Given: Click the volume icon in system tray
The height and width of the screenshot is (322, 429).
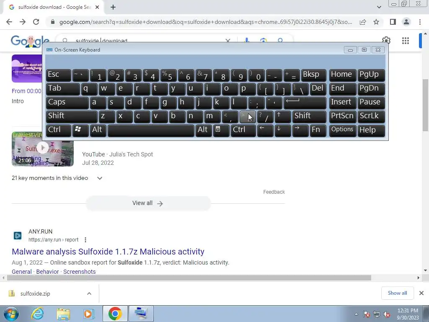Looking at the screenshot, I should [387, 314].
